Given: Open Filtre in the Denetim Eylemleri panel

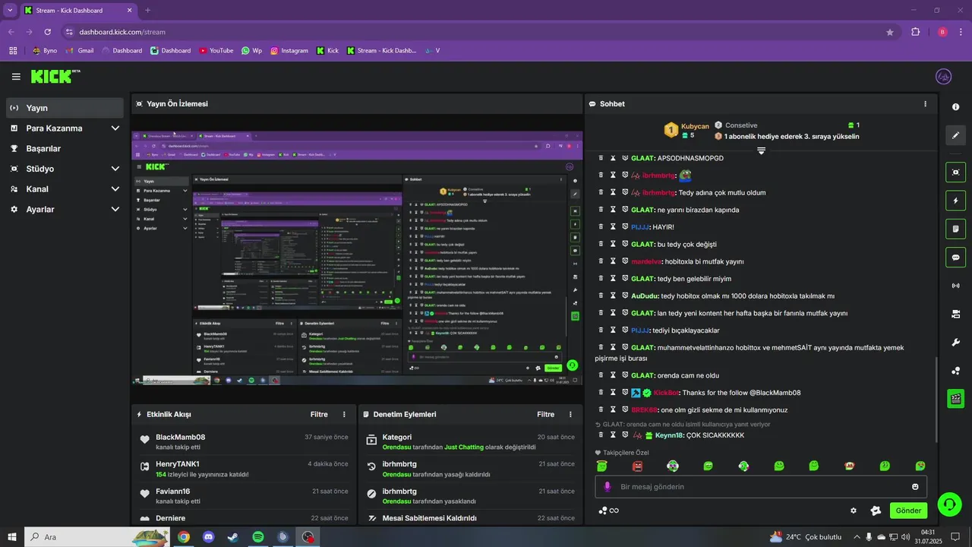Looking at the screenshot, I should pyautogui.click(x=545, y=414).
